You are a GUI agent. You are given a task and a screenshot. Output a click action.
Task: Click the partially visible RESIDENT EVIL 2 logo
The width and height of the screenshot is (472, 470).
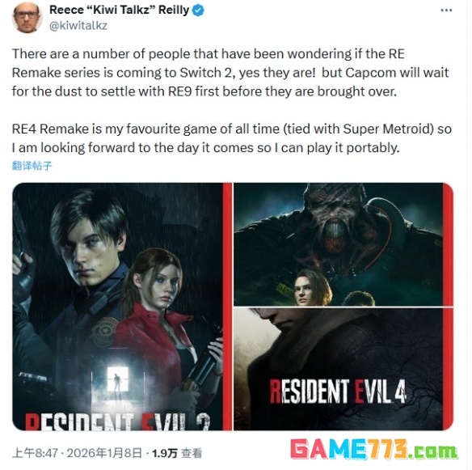[x=117, y=421]
